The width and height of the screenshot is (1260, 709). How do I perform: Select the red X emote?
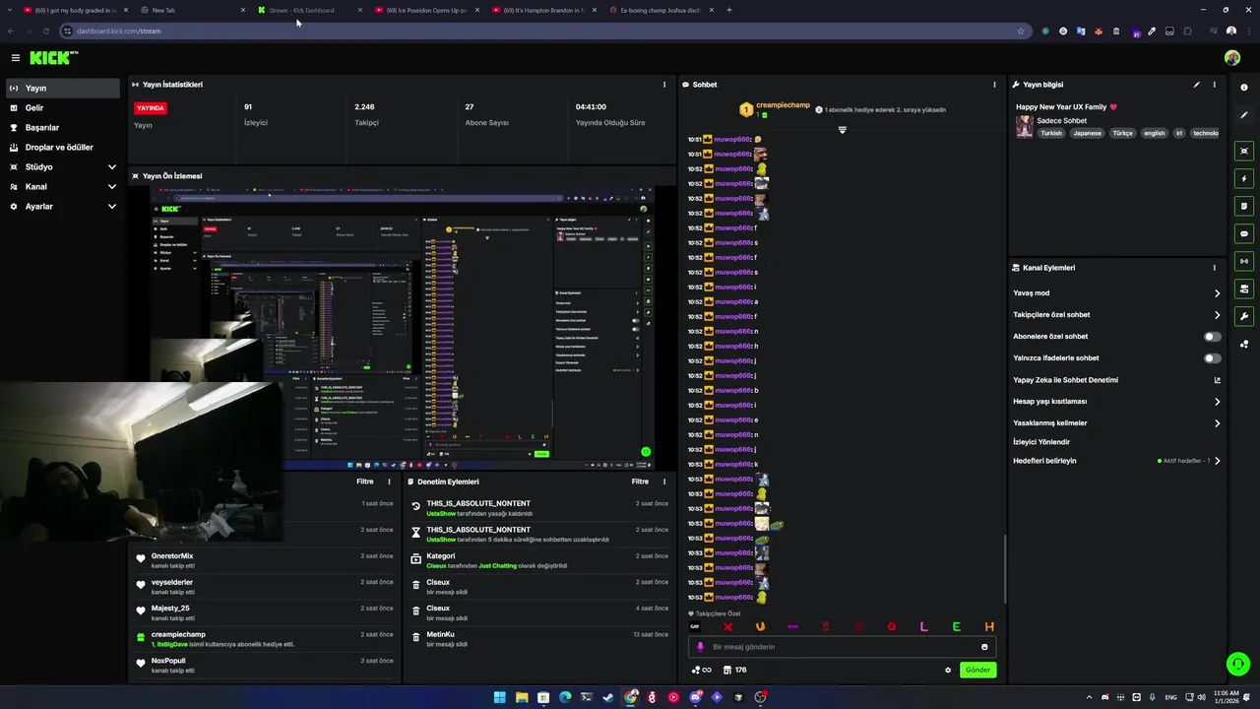[727, 627]
